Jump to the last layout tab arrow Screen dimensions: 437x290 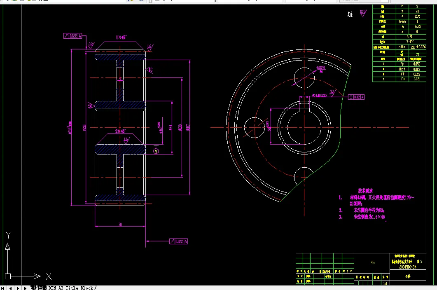tap(26, 288)
